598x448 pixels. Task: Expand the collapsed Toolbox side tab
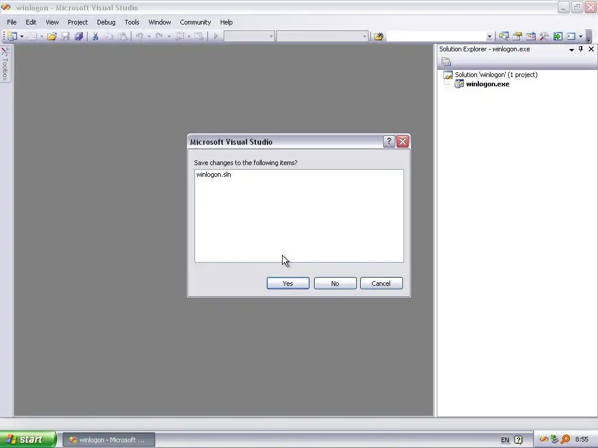click(x=5, y=64)
